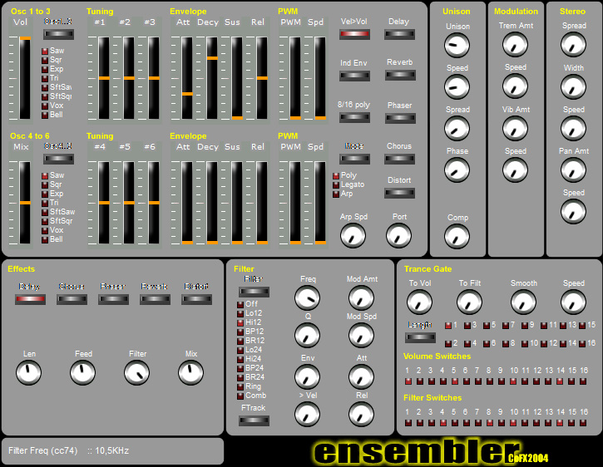This screenshot has width=603, height=467.
Task: Open the Phaser tab in Effects panel
Action: point(113,299)
